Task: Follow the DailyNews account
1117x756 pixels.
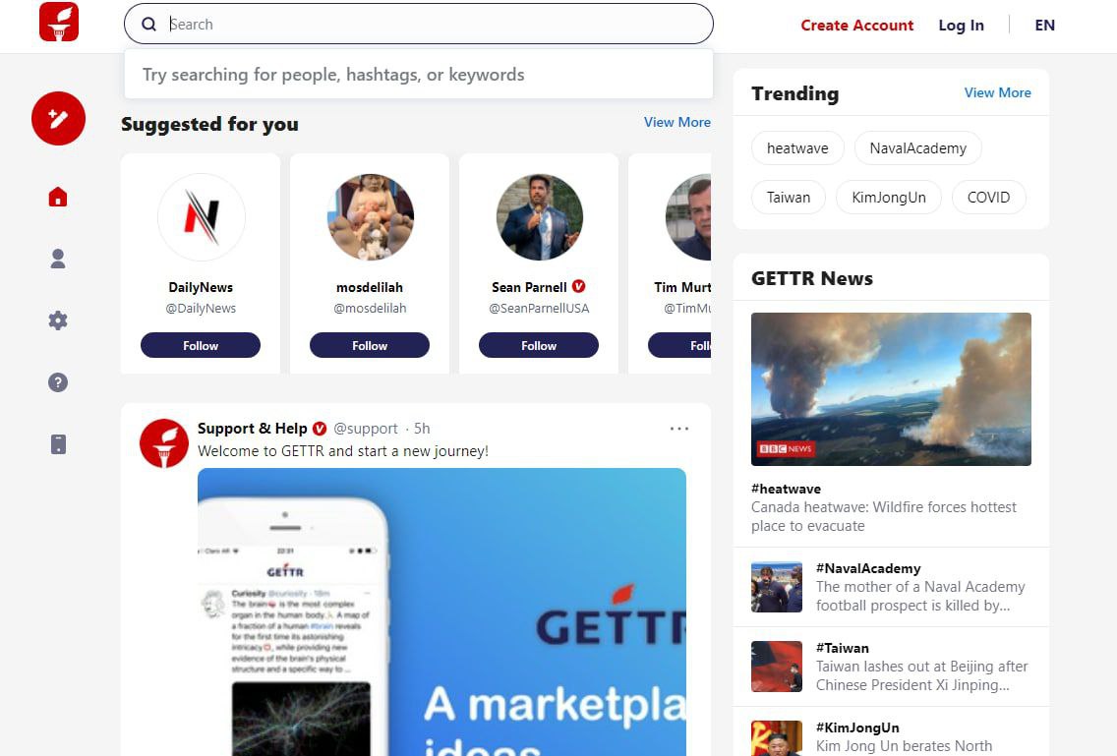Action: pyautogui.click(x=201, y=346)
